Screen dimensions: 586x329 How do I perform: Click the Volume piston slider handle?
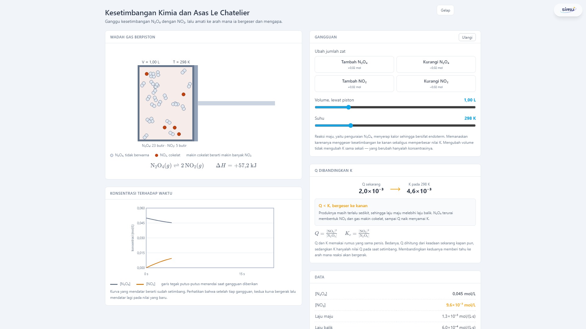click(x=349, y=107)
